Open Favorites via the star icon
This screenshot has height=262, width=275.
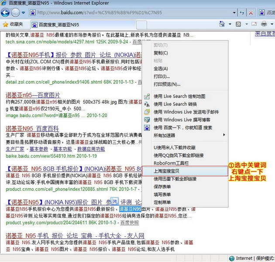[5, 24]
